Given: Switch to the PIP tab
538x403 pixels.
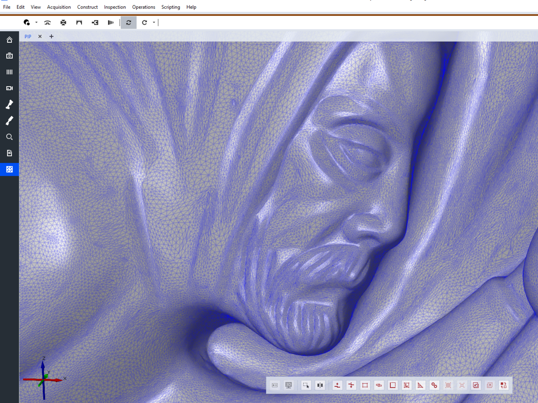Looking at the screenshot, I should pos(28,37).
